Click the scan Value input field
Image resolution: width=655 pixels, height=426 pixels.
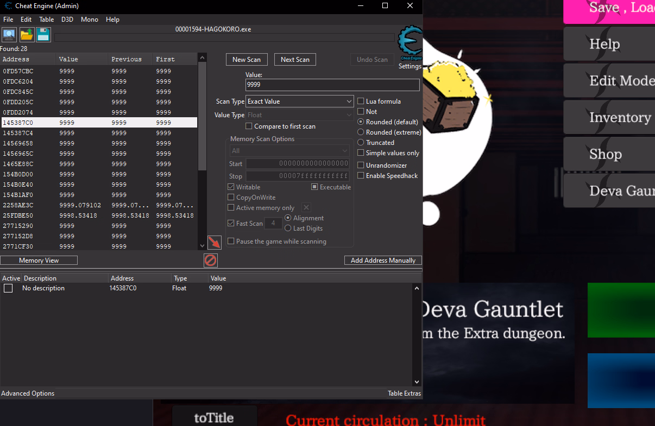click(332, 85)
